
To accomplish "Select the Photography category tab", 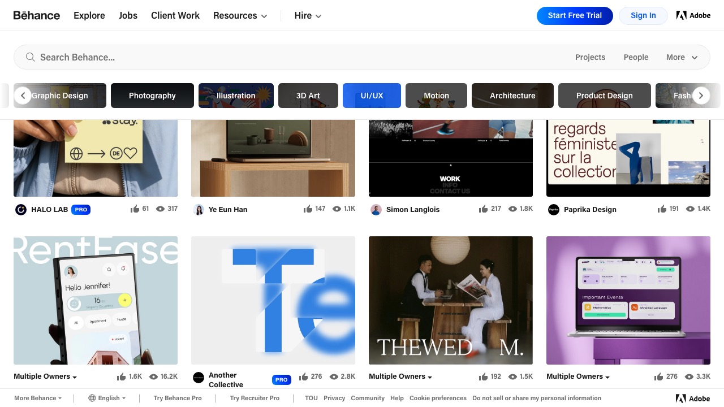I will [152, 96].
